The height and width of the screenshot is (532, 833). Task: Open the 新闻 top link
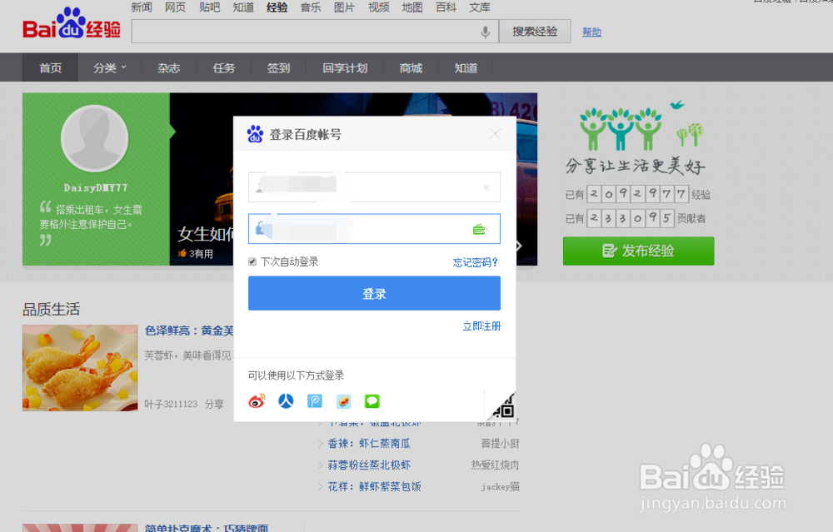click(142, 7)
